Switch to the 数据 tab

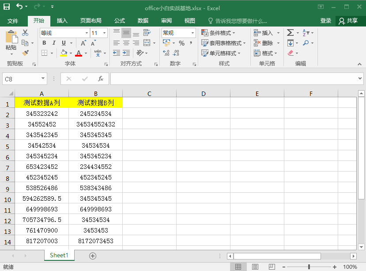pyautogui.click(x=143, y=21)
